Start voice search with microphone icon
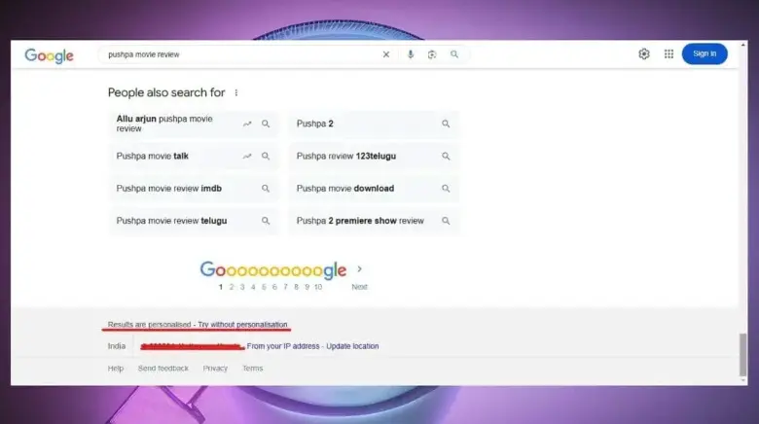 411,54
